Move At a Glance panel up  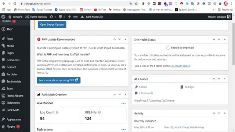point(214,79)
